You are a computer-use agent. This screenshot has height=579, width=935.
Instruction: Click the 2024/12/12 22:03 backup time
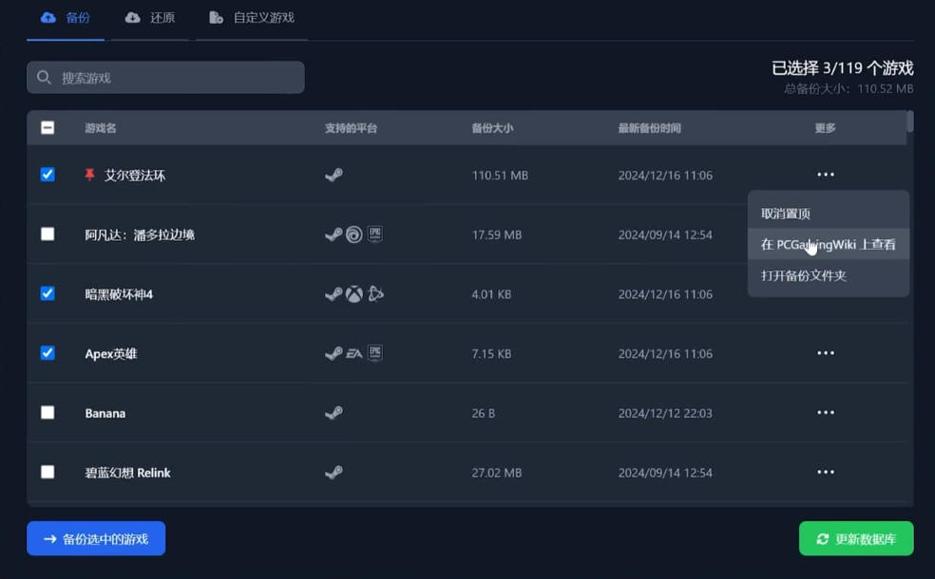click(x=665, y=414)
